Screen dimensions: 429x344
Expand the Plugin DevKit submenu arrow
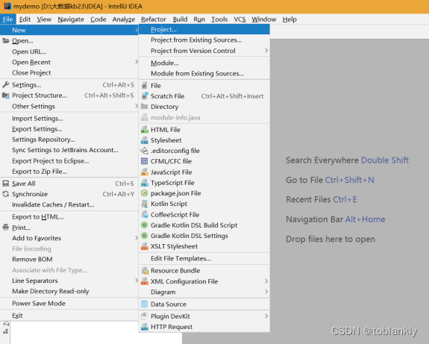pos(266,316)
